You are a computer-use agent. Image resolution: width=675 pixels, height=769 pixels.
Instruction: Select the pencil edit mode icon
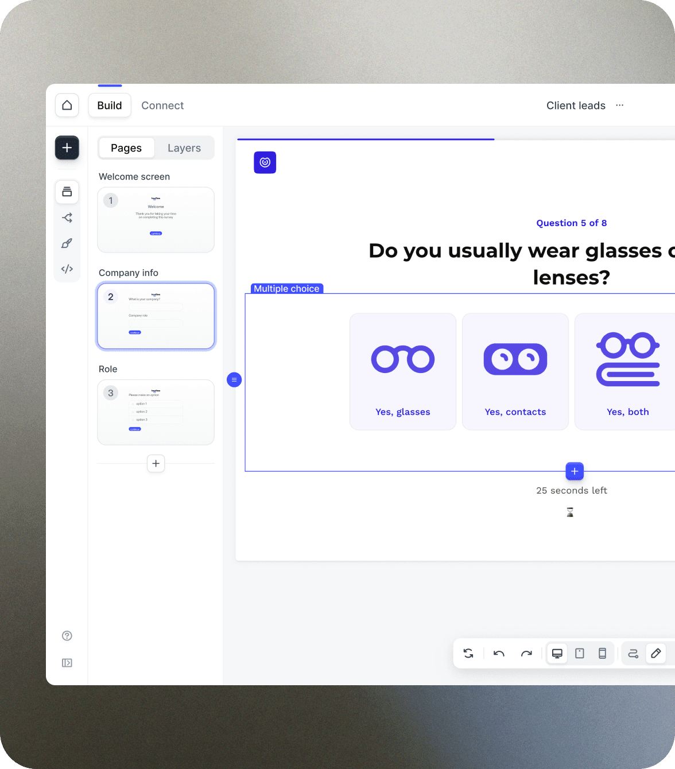(656, 653)
